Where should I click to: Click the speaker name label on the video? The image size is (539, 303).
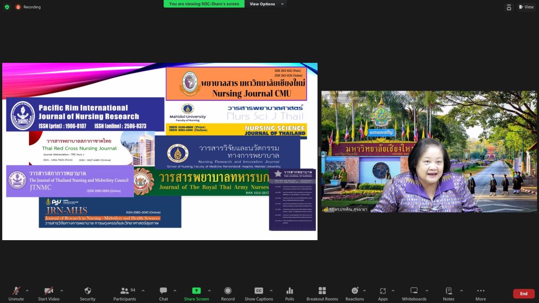click(x=348, y=209)
